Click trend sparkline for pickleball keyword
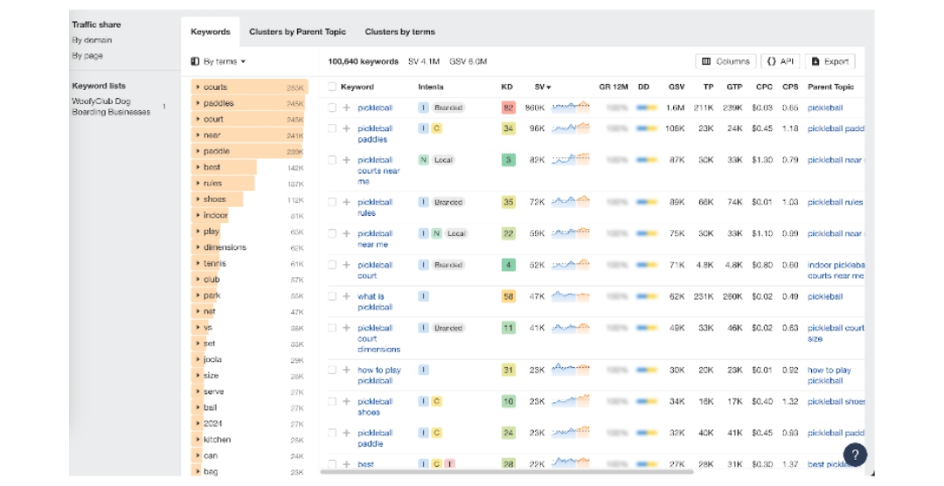The width and height of the screenshot is (944, 486). pos(570,108)
